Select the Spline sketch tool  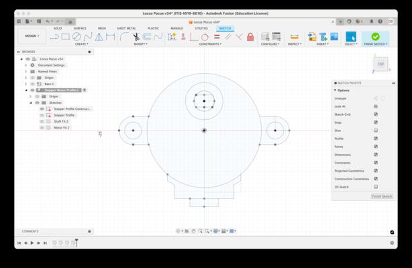(x=88, y=36)
